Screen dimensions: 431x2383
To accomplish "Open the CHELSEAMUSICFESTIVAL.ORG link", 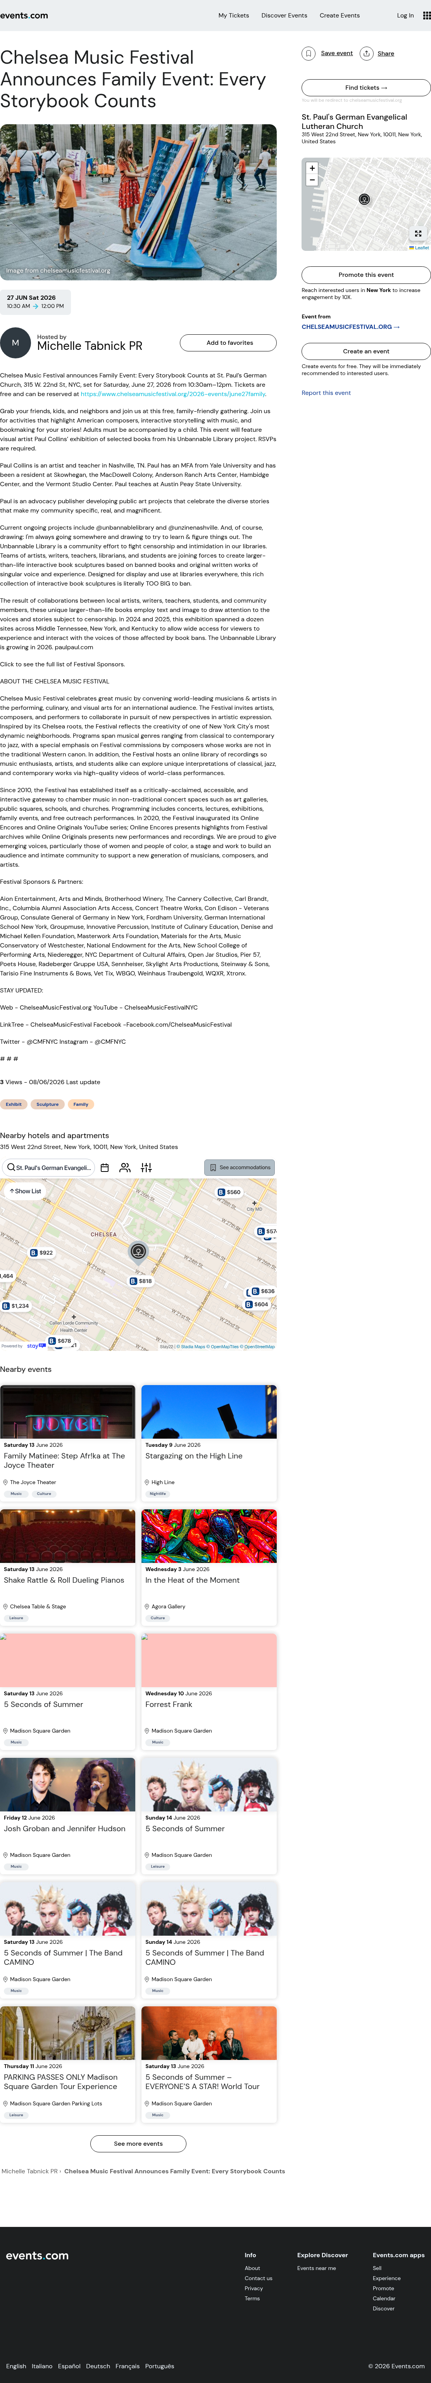I will tap(351, 327).
